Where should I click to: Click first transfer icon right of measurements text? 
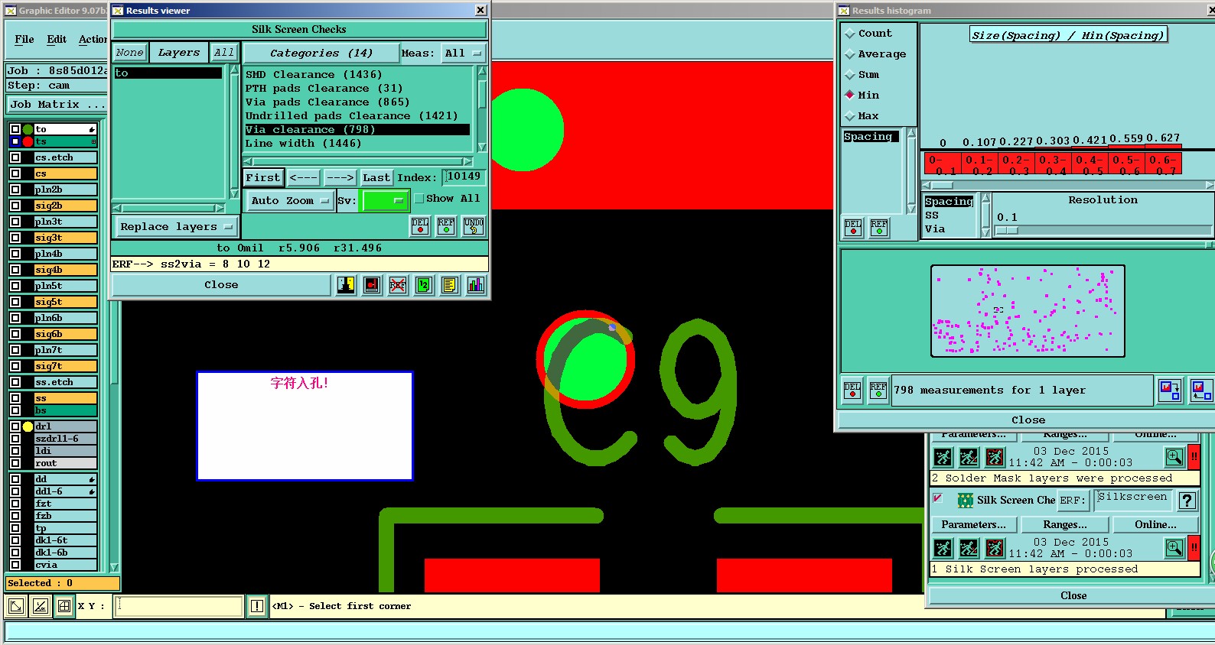[x=1170, y=390]
